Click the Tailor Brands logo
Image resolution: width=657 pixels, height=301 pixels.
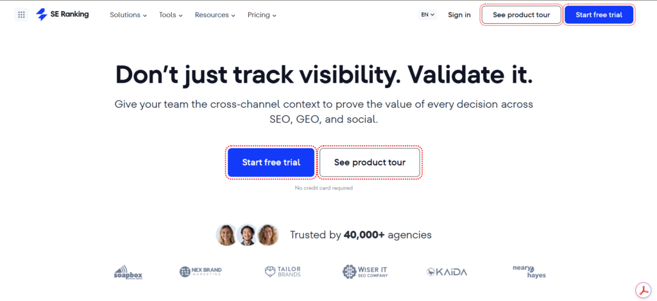point(283,271)
